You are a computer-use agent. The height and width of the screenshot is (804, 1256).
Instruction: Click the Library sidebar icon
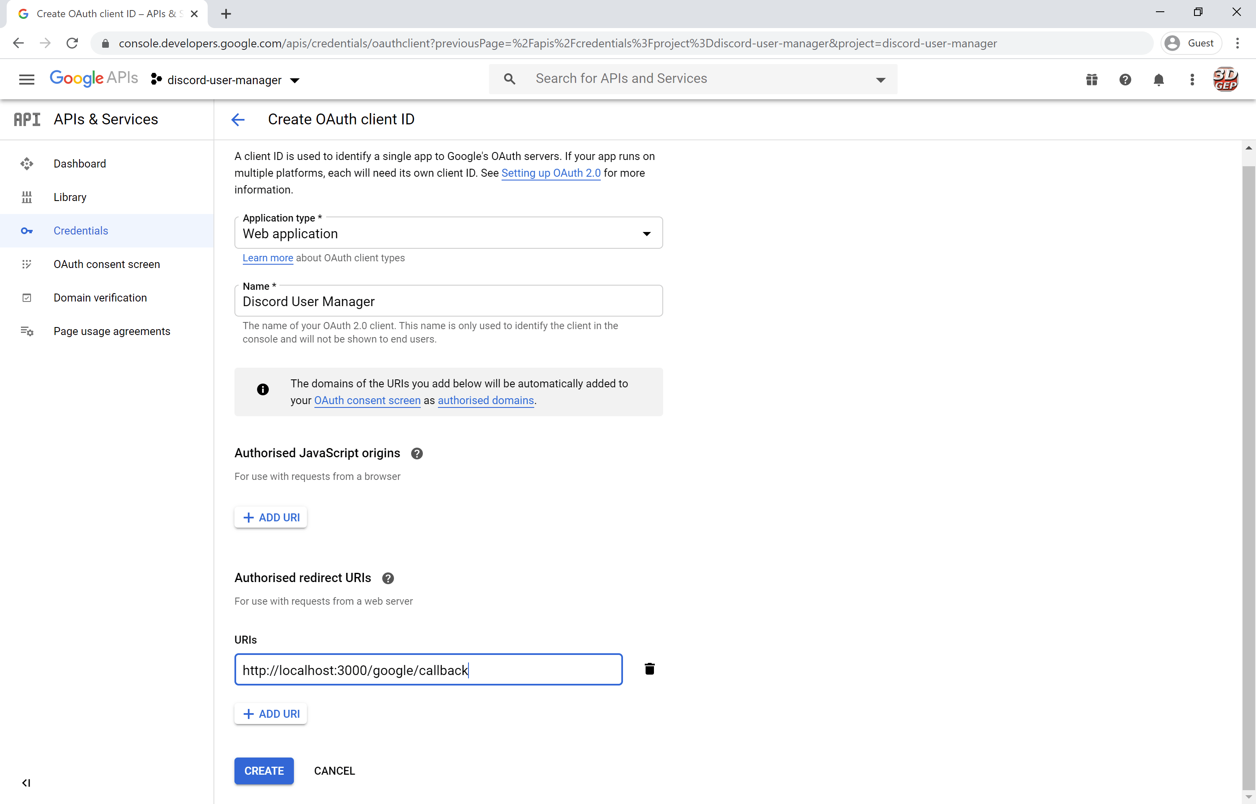coord(26,197)
